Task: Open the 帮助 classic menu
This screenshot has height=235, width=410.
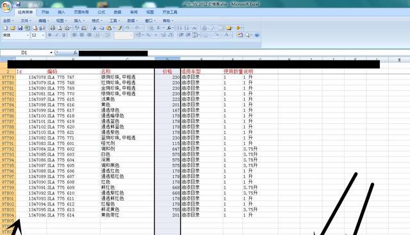Action: [x=168, y=20]
